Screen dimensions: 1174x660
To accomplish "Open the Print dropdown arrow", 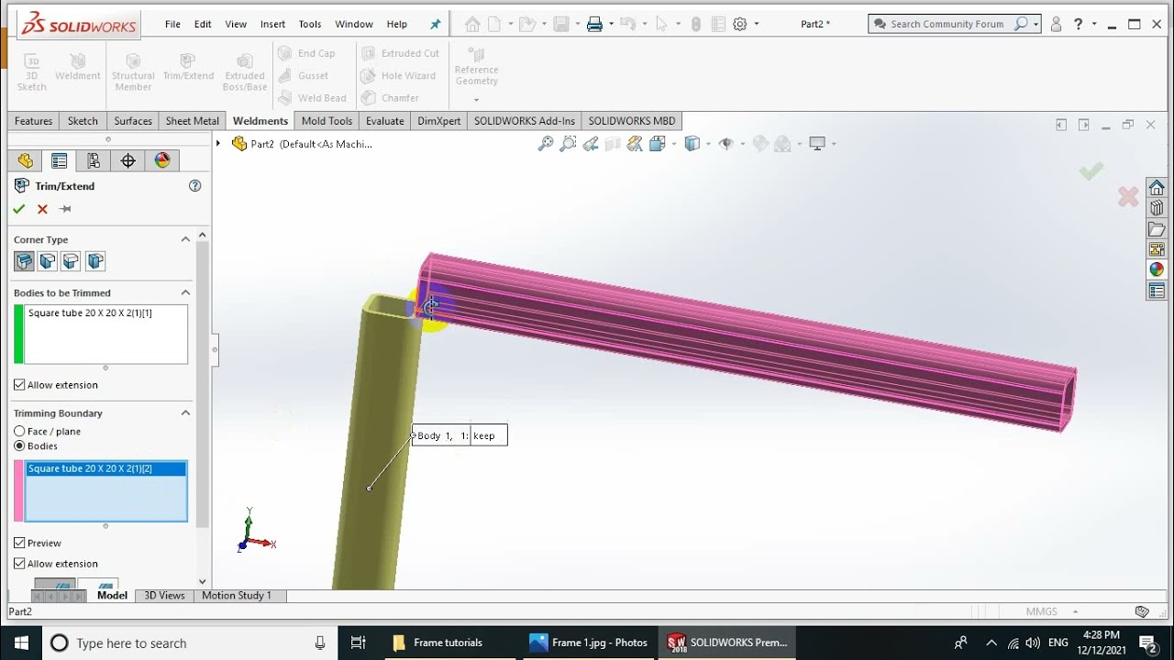I will click(610, 24).
